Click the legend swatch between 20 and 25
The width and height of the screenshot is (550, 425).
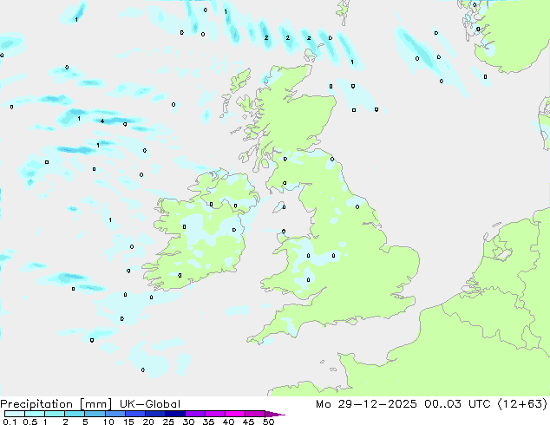tap(154, 414)
